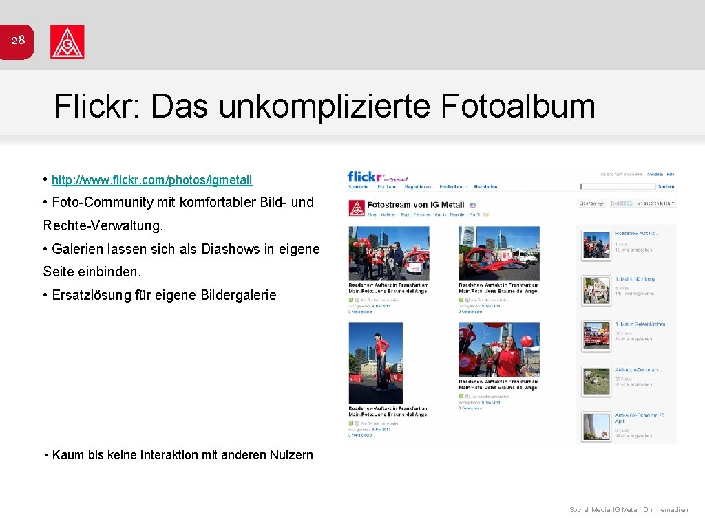Open 0 Kommentare under the tall figure photo
The height and width of the screenshot is (528, 705).
click(360, 435)
